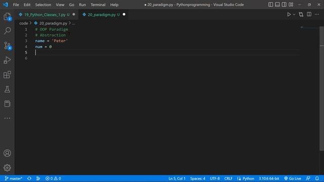Image resolution: width=324 pixels, height=182 pixels.
Task: Open the Explorer view in activity bar
Action: pyautogui.click(x=7, y=17)
